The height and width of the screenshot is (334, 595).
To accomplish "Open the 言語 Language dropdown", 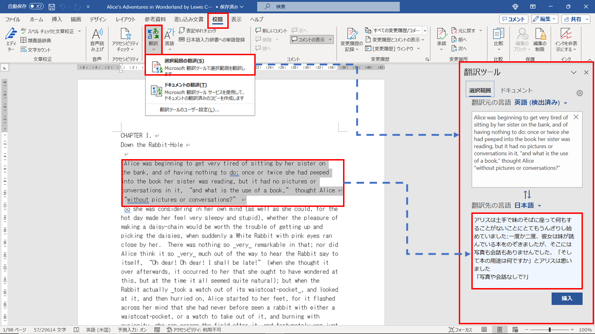I will point(170,39).
